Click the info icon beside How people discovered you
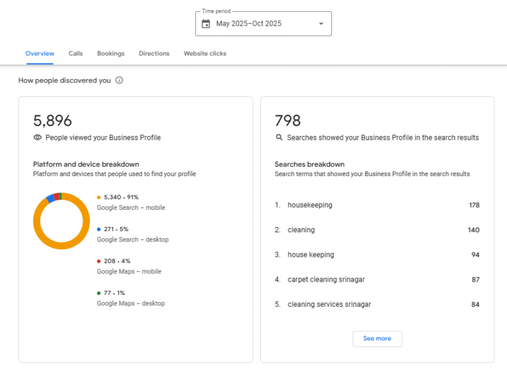The width and height of the screenshot is (507, 386). (119, 80)
